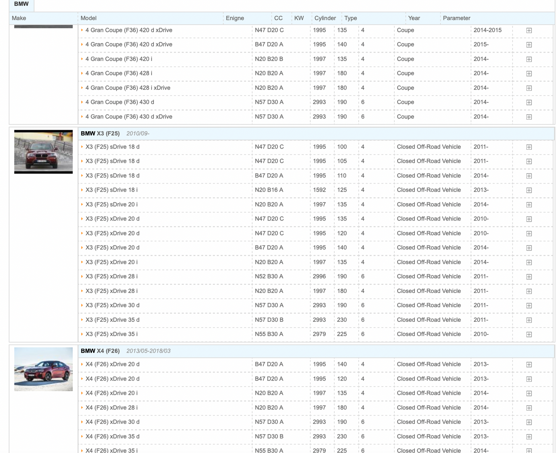The width and height of the screenshot is (557, 453).
Task: Expand orange arrow beside 4 Gran Coupe 428 i
Action: pyautogui.click(x=82, y=73)
